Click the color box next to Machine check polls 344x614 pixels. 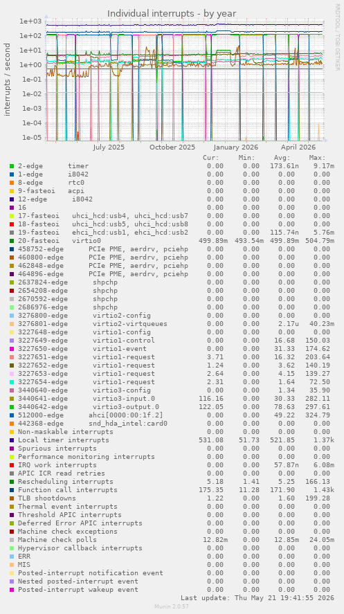pos(12,540)
